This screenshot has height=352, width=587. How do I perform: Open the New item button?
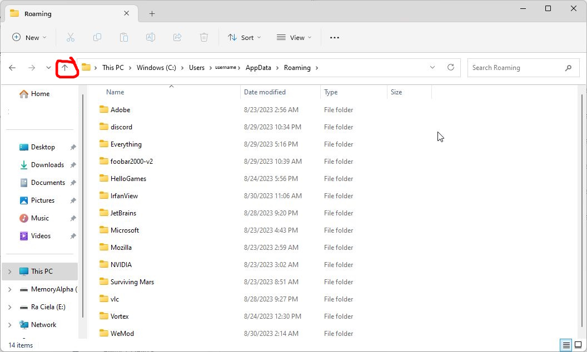[29, 37]
